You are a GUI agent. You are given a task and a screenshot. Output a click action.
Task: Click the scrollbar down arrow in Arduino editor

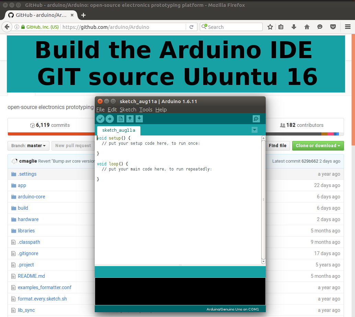click(263, 262)
